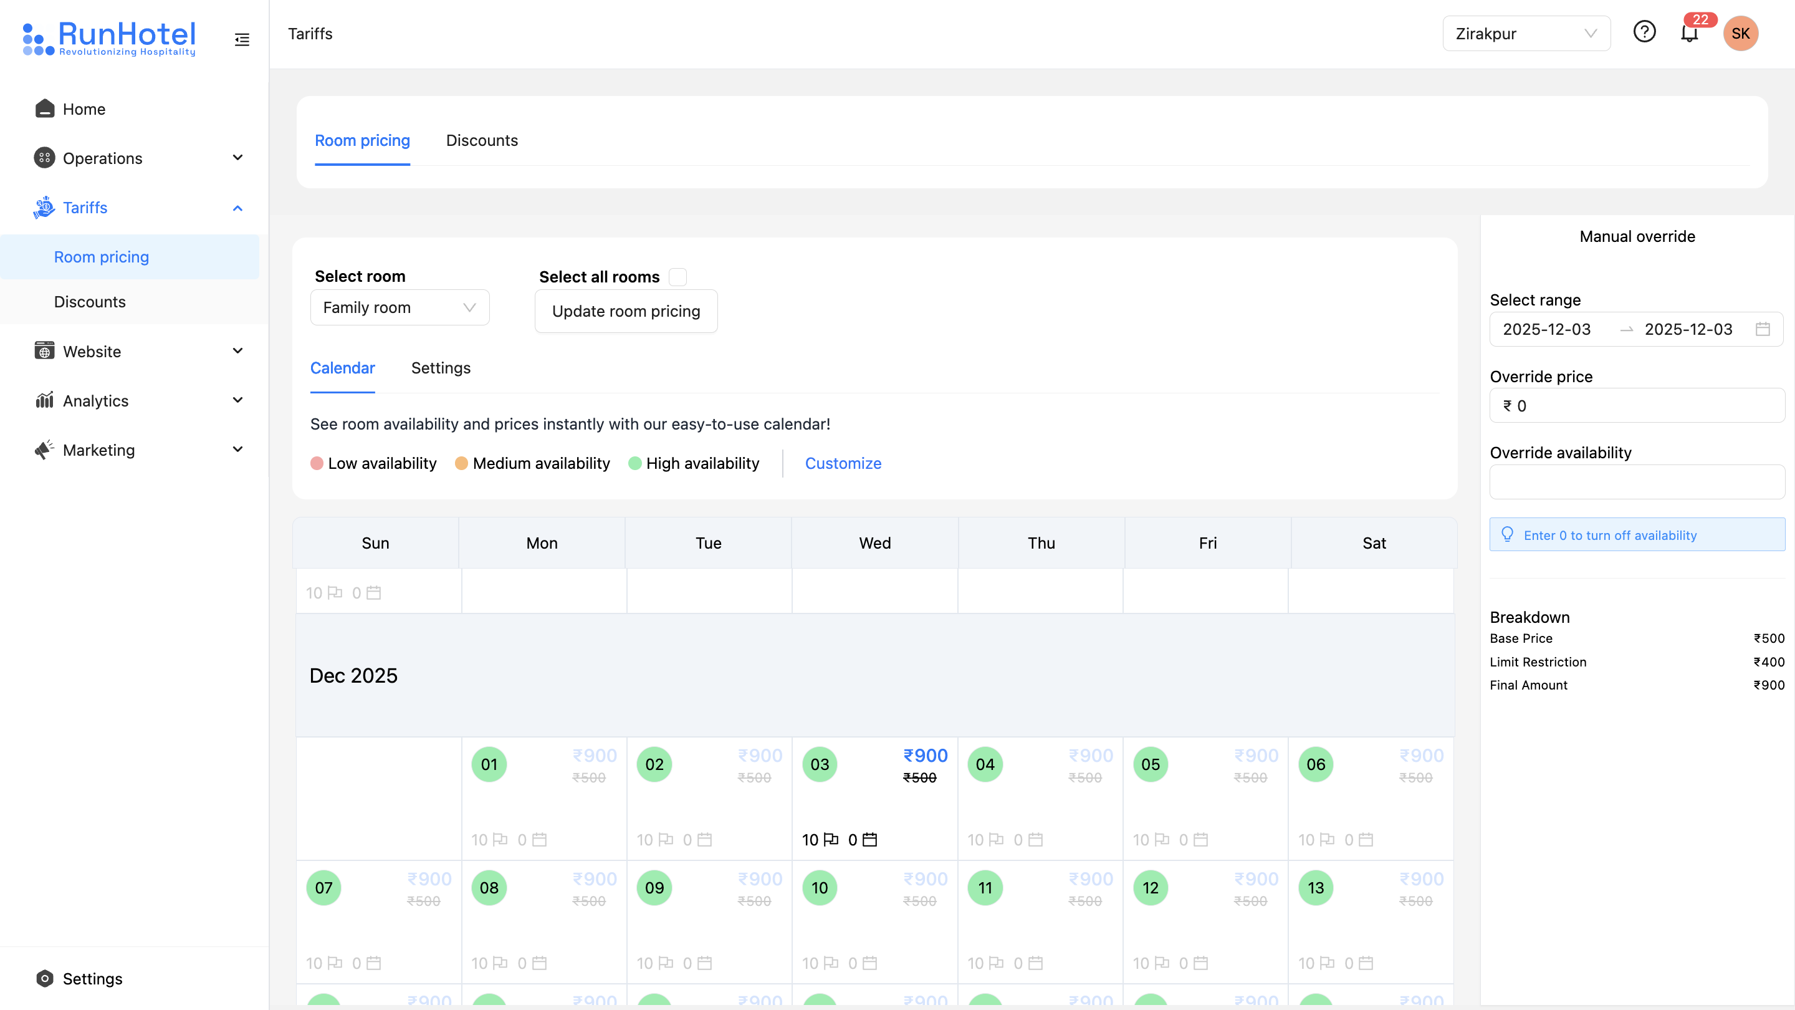This screenshot has height=1010, width=1795.
Task: Click the Override availability input field
Action: click(1637, 482)
